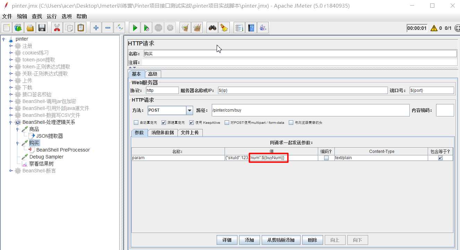
Task: Click the Reset Search brush icon
Action: (x=224, y=28)
